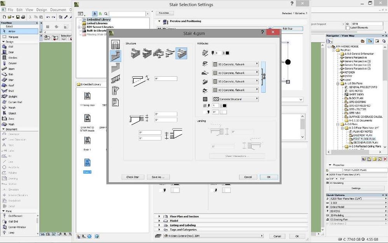Choose the second stair structure type
The image size is (388, 243).
point(147,53)
